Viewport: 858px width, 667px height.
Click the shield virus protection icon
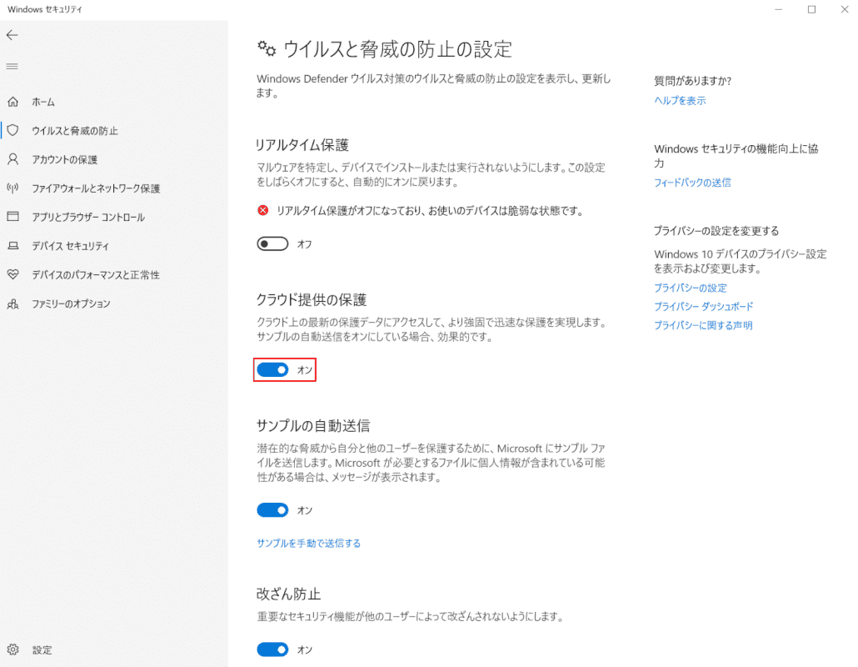(x=12, y=130)
